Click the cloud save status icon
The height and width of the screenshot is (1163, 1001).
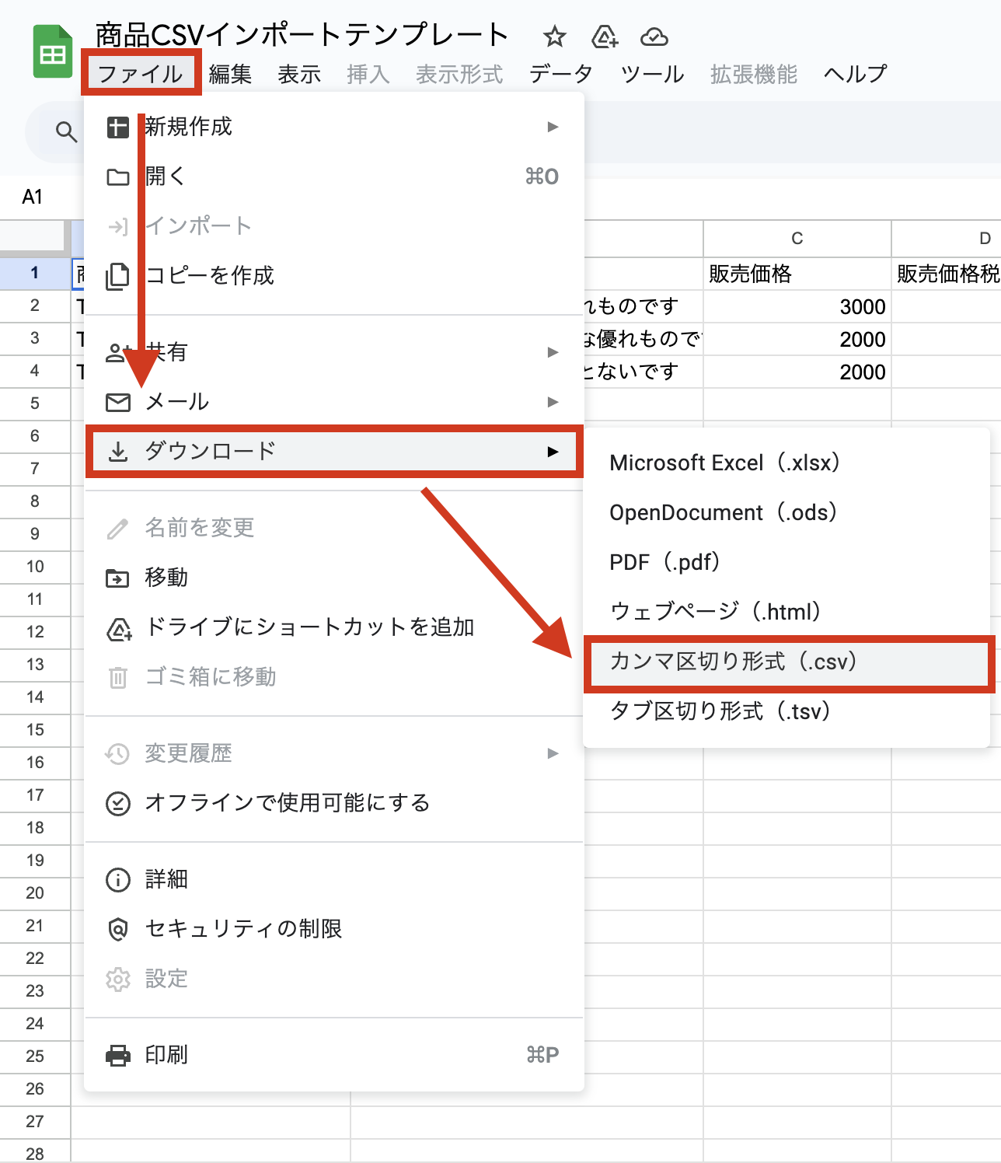tap(654, 37)
